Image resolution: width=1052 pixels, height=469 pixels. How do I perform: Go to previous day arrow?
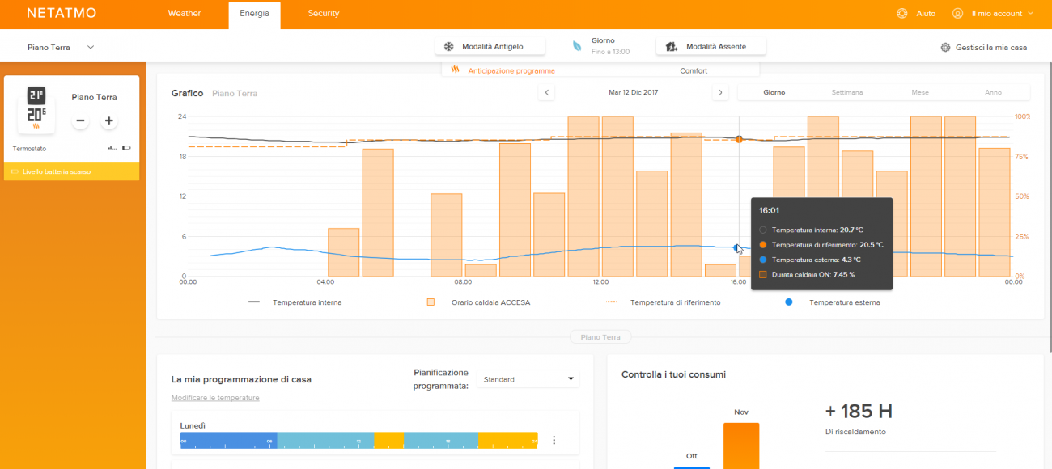pos(547,92)
